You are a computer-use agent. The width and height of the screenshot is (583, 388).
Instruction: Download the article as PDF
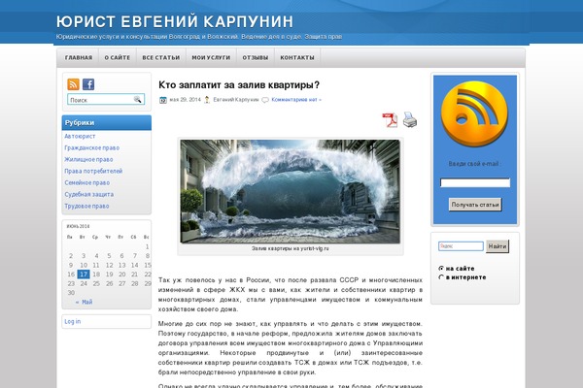[x=390, y=120]
